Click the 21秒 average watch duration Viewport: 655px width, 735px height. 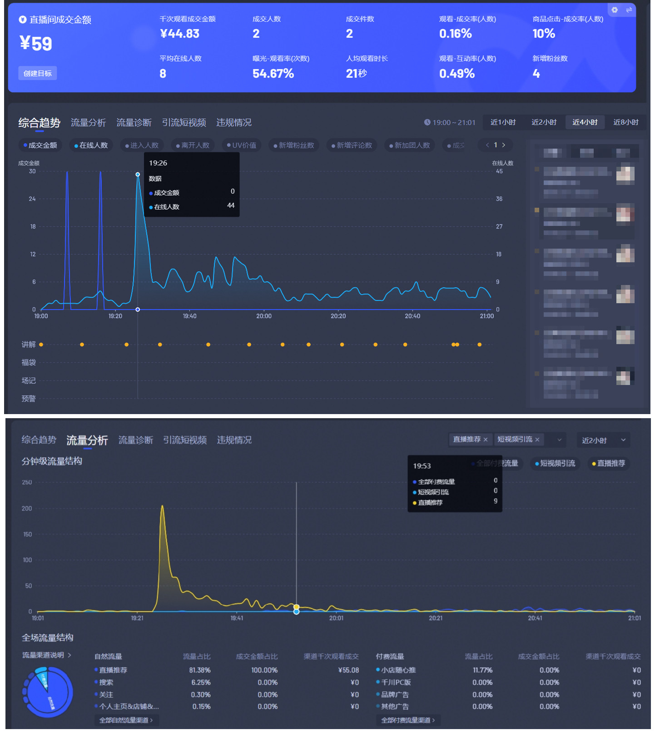point(357,74)
